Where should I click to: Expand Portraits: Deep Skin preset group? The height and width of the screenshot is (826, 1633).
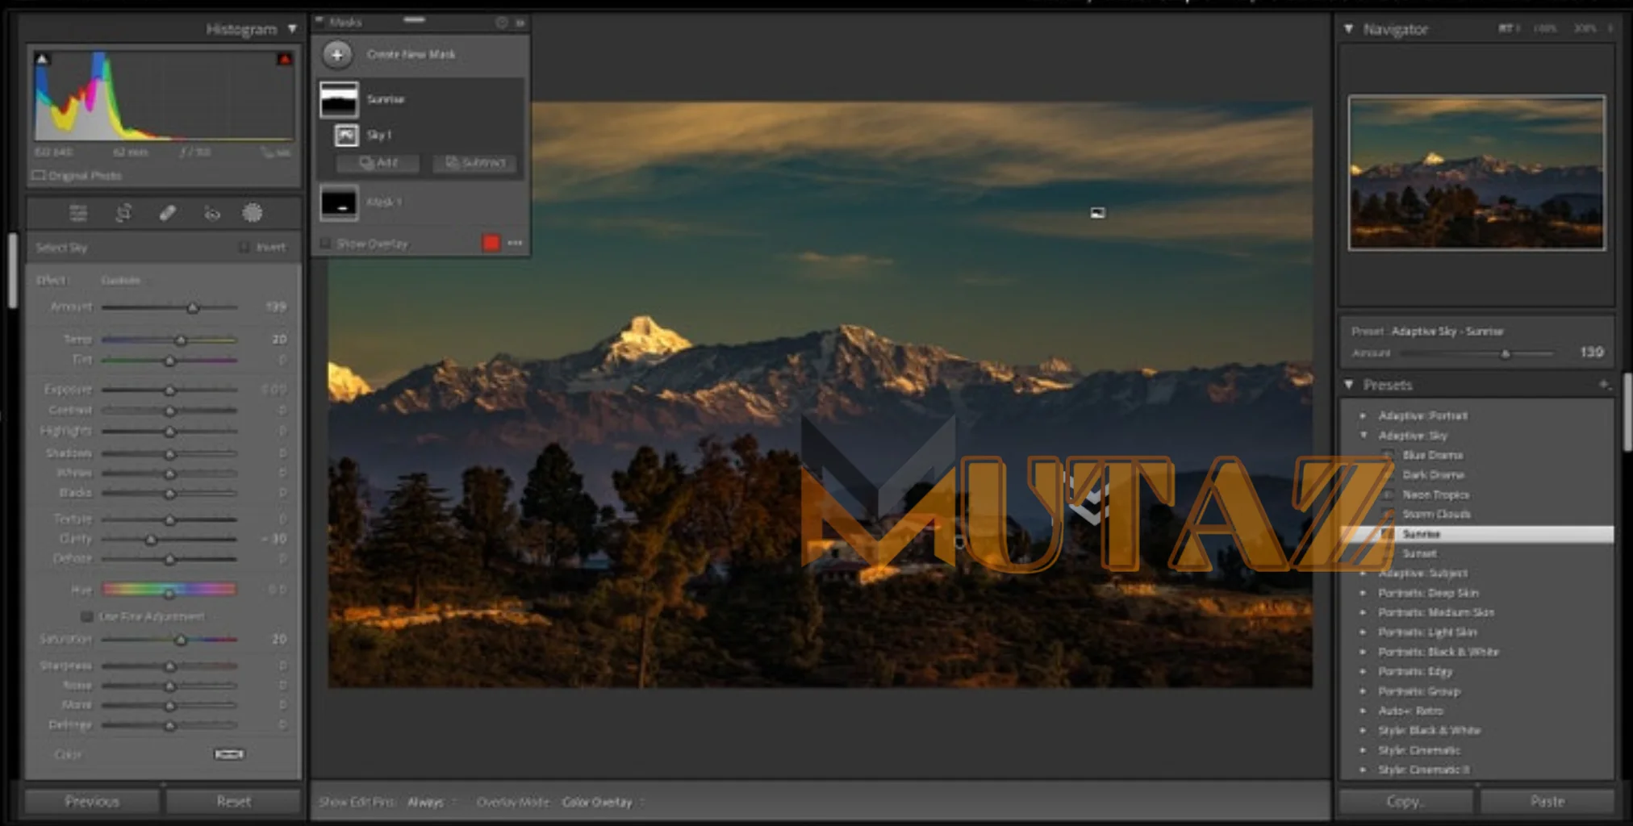[x=1363, y=593]
